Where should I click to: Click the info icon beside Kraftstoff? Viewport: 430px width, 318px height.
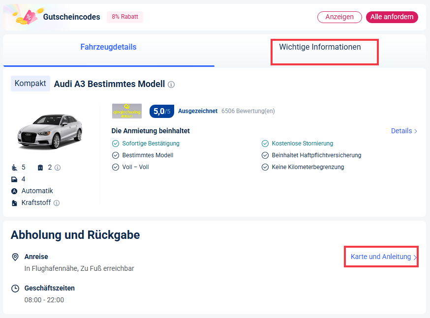pos(57,203)
